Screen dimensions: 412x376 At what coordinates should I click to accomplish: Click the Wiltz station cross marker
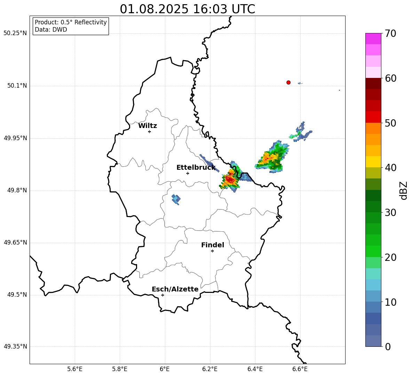[x=150, y=131]
